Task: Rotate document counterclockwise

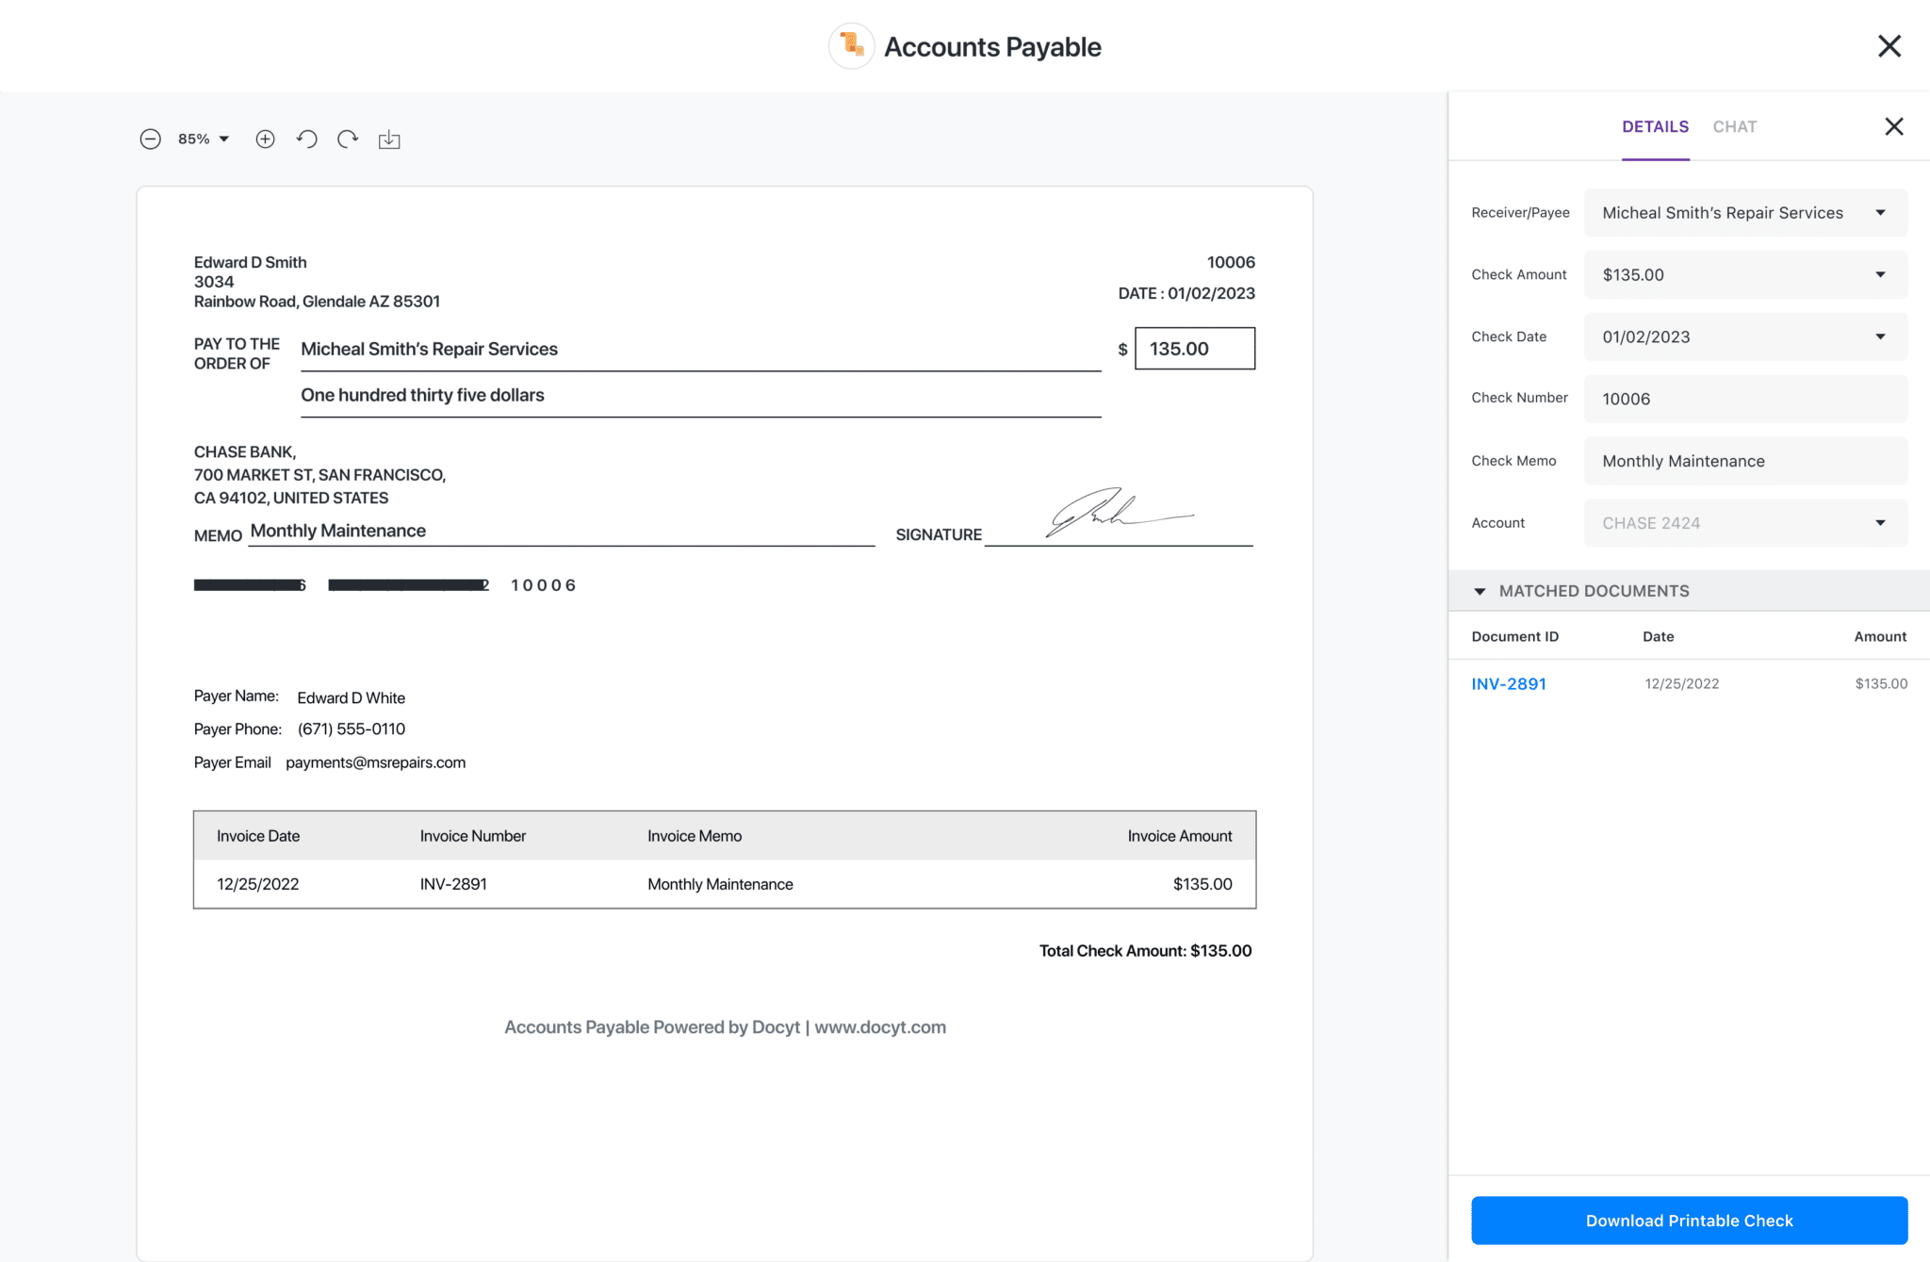Action: pos(306,139)
